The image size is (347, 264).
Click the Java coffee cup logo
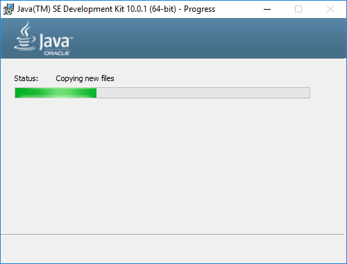click(x=25, y=36)
